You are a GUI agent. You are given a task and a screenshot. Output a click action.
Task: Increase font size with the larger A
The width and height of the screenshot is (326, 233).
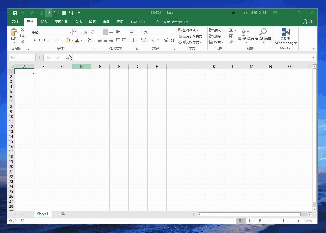[x=86, y=32]
